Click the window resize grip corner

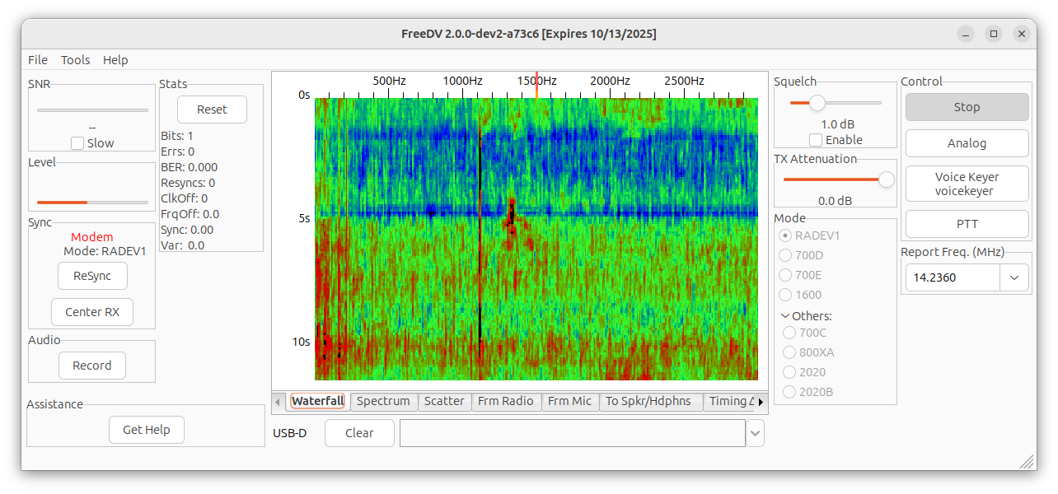pos(1028,462)
